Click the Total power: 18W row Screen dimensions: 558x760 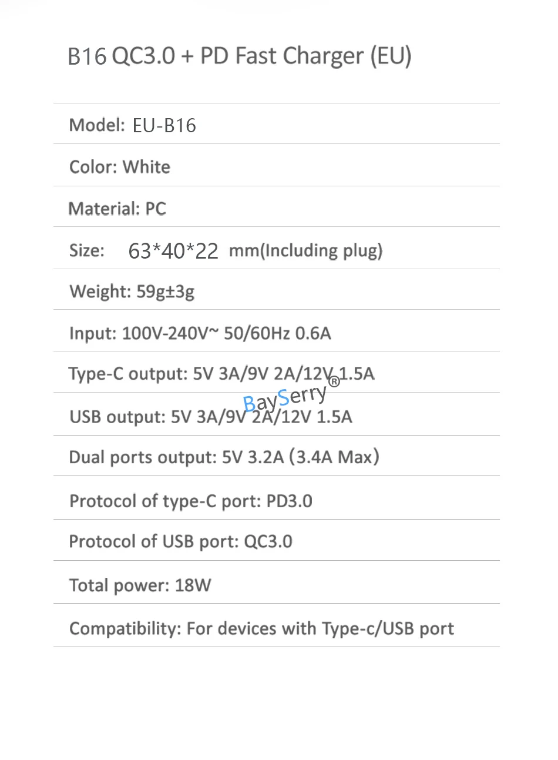pyautogui.click(x=140, y=585)
